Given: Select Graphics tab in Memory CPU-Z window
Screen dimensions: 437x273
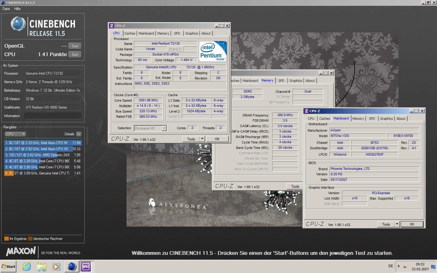Looking at the screenshot, I should point(296,81).
